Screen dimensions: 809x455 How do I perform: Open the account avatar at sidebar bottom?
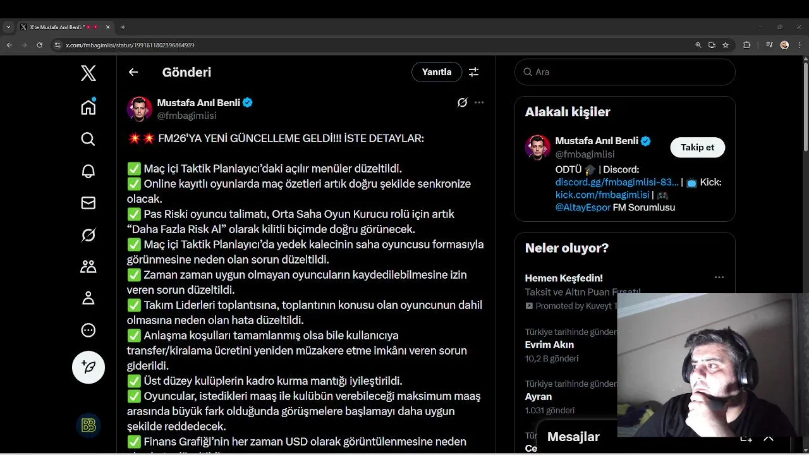click(88, 426)
